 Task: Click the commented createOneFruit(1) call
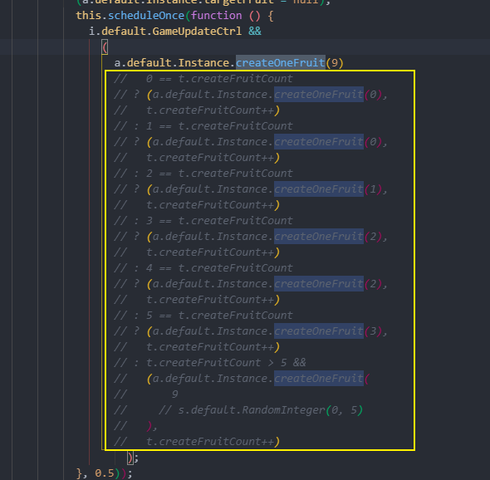[x=328, y=189]
